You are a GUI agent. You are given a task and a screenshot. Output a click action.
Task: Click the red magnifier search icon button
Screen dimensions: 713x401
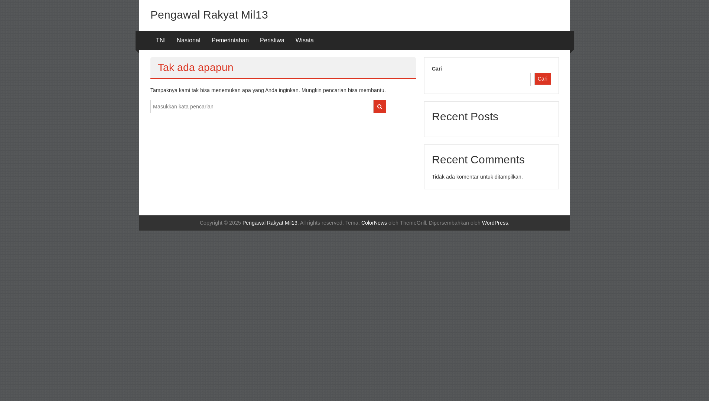[x=380, y=107]
